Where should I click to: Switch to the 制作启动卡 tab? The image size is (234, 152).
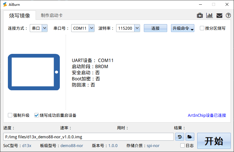point(52,15)
